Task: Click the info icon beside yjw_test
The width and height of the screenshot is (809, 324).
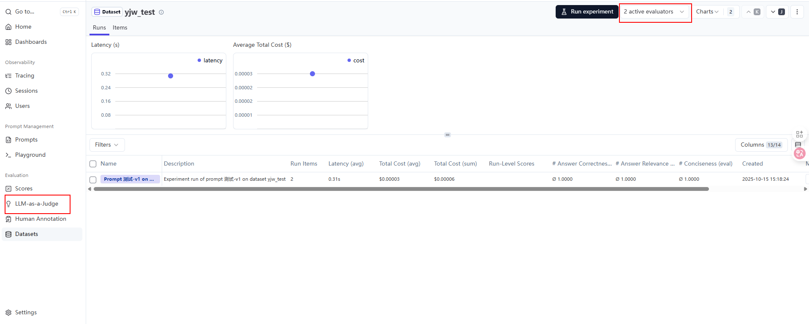Action: [161, 12]
